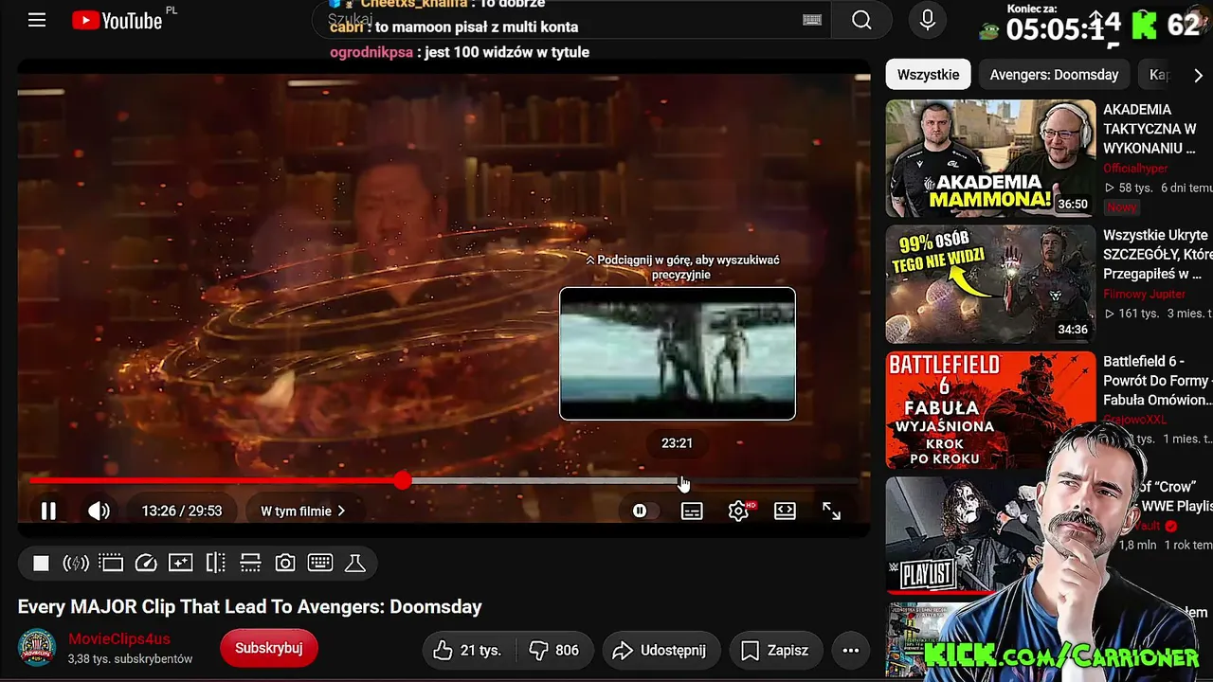The image size is (1213, 682).
Task: Click the white stop square in the extension toolbar
Action: [x=41, y=564]
